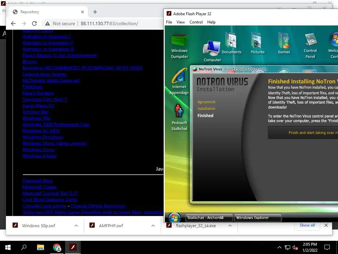Open Windows Start menu on taskbar
The width and height of the screenshot is (338, 254).
(x=8, y=247)
